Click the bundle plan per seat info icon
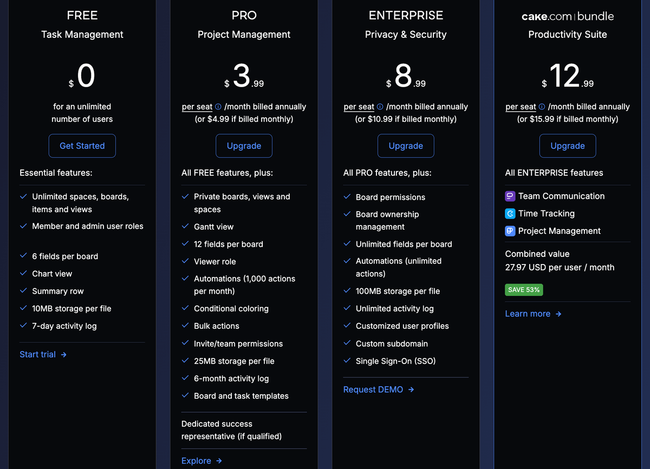 pos(542,107)
